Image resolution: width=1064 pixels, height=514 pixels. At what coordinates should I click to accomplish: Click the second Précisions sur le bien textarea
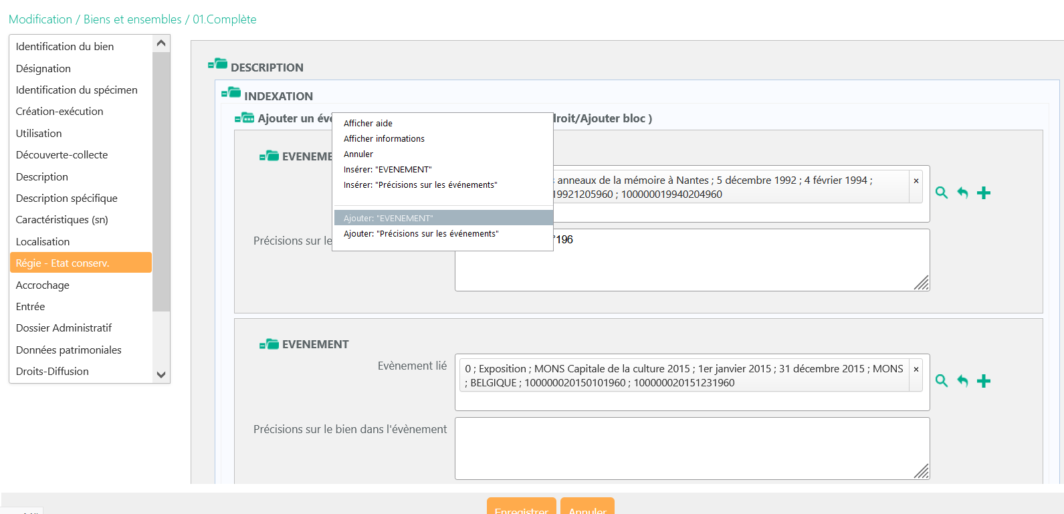(x=691, y=448)
